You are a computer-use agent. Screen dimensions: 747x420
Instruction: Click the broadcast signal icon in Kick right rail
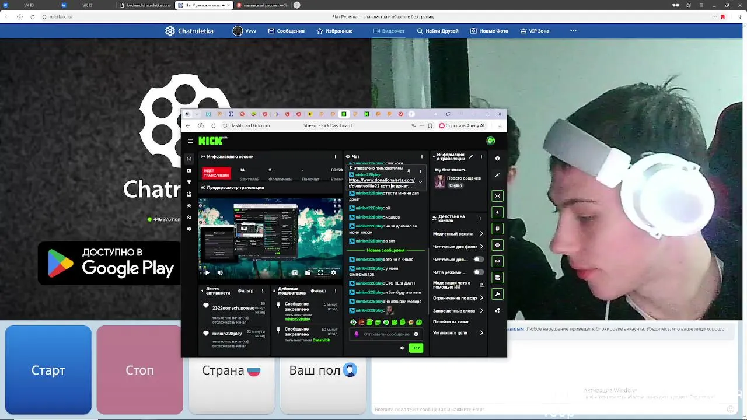coord(497,261)
